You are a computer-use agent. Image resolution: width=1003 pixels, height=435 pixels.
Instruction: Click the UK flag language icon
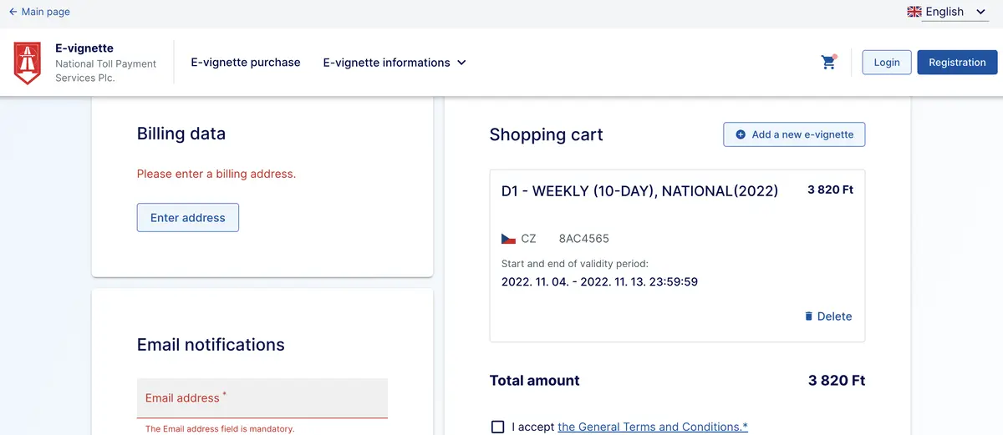click(914, 12)
